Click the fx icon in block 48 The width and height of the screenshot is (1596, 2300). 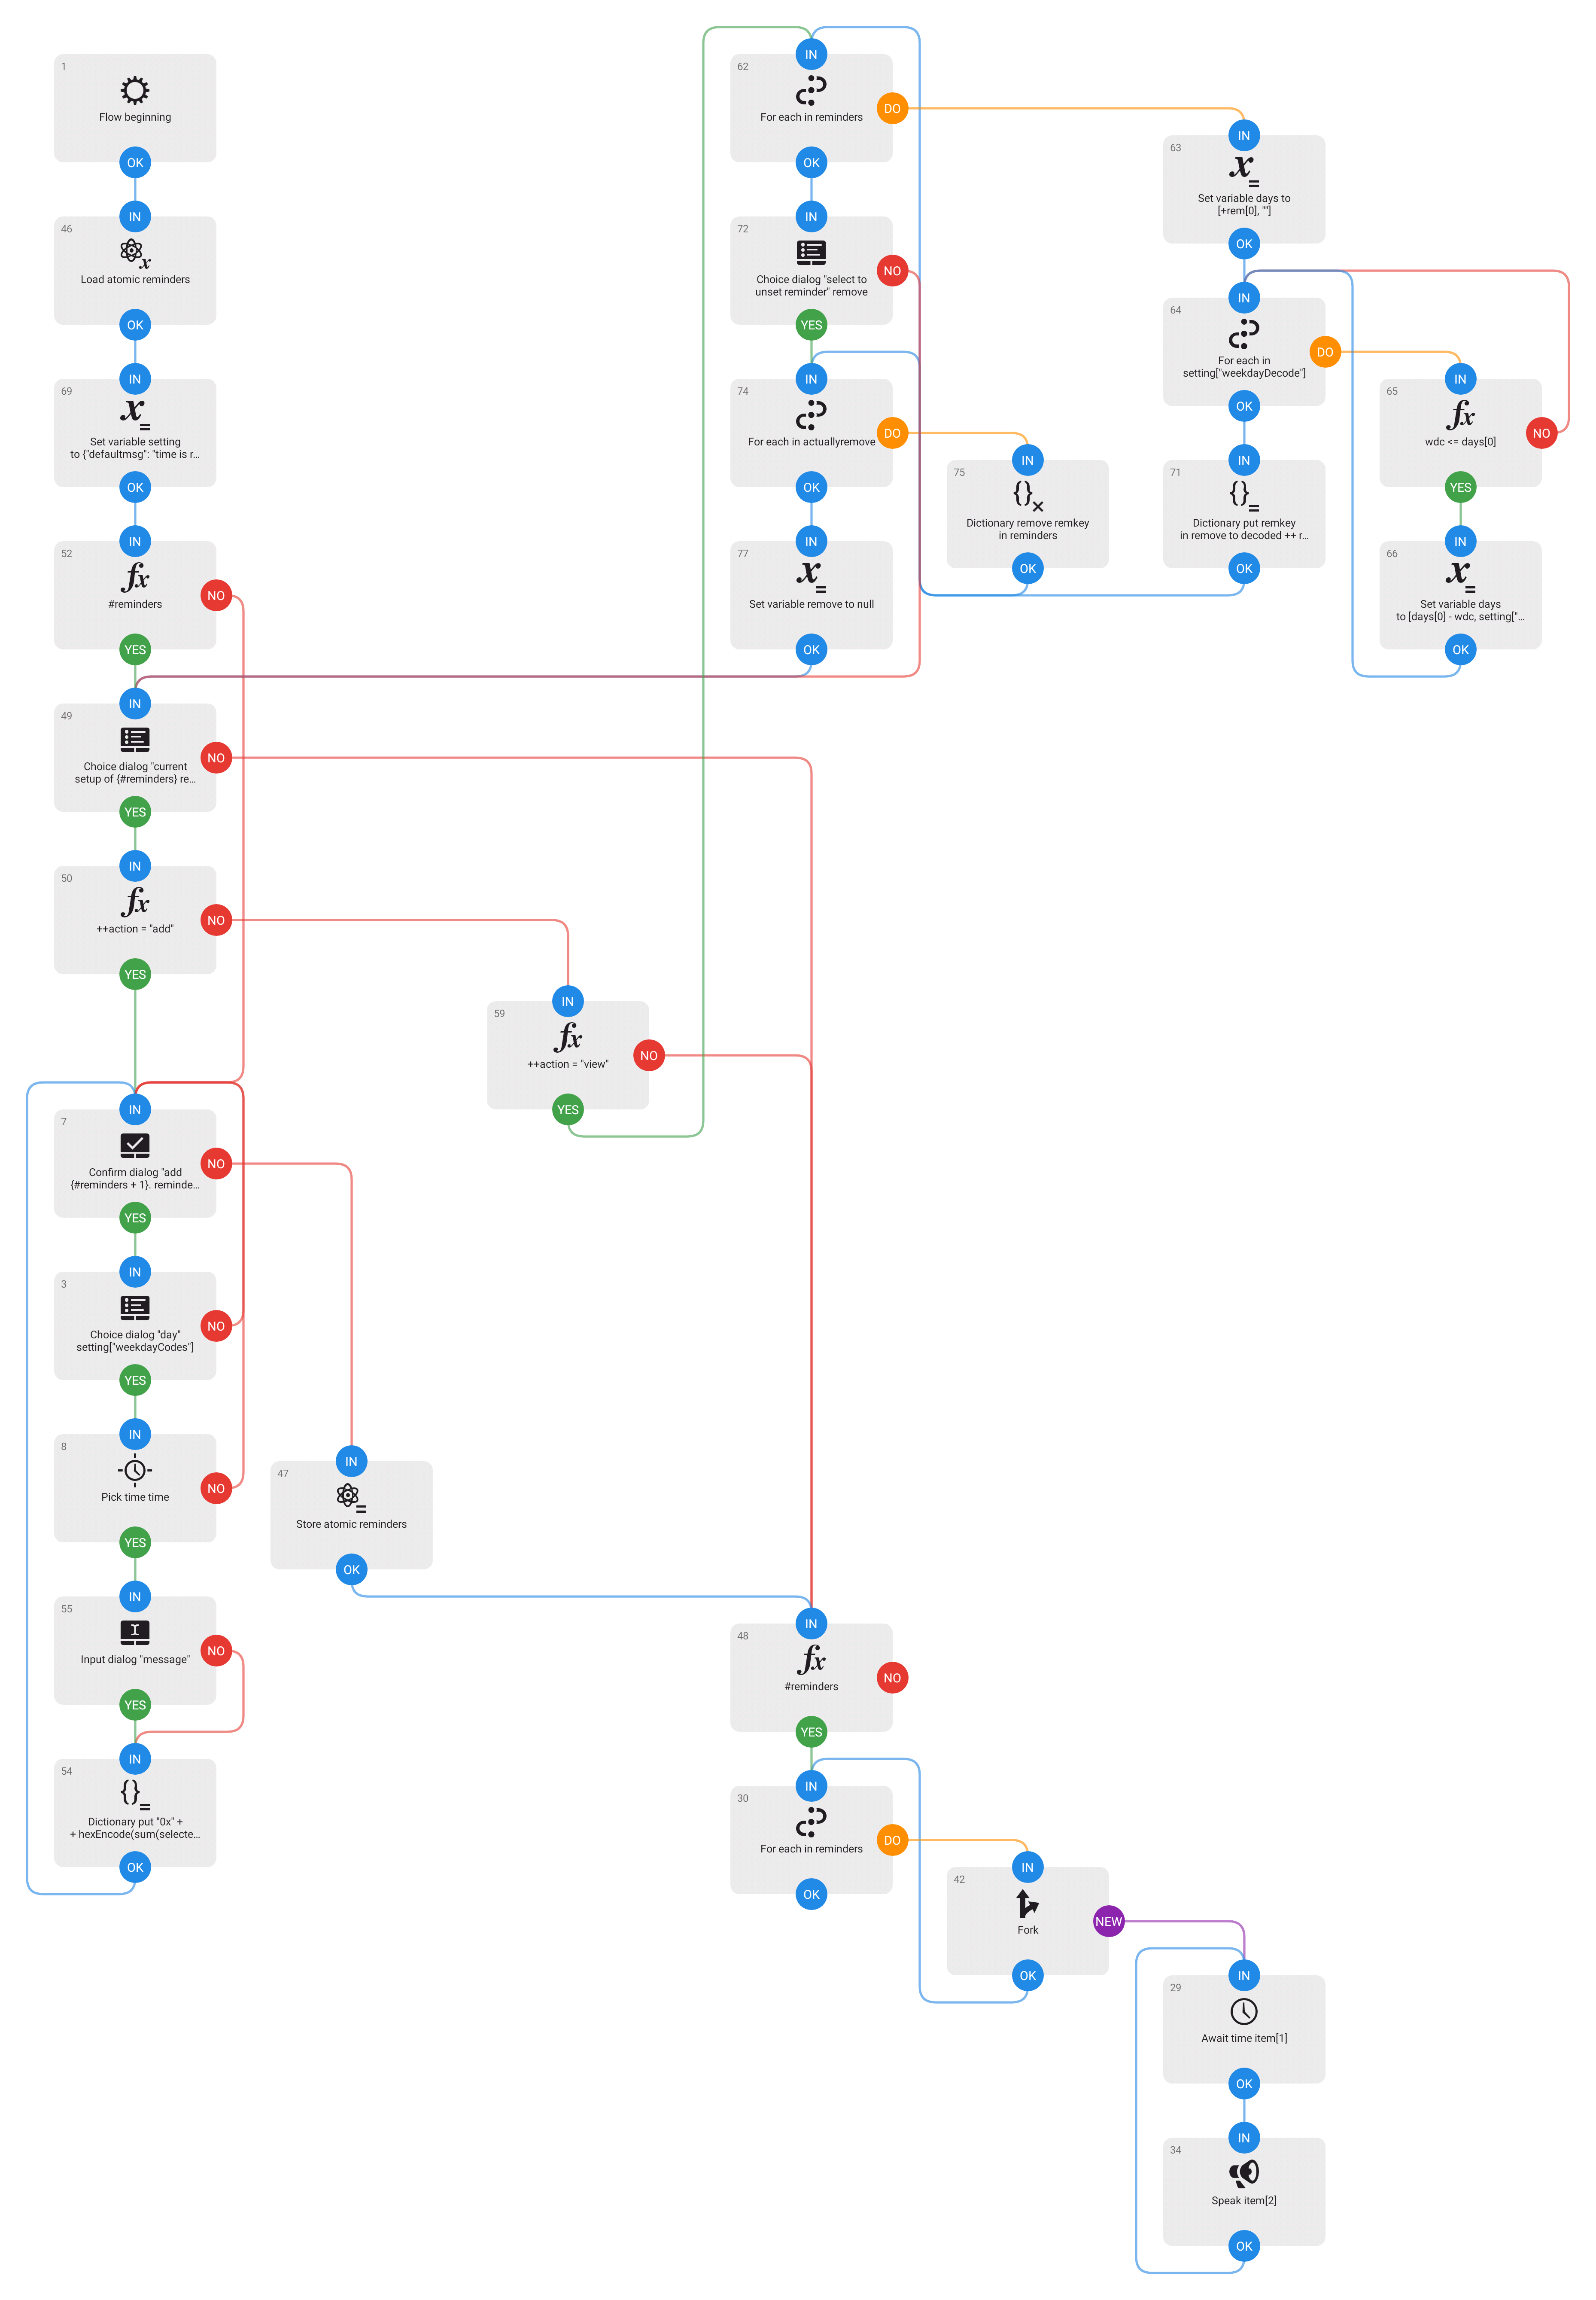[x=811, y=1660]
